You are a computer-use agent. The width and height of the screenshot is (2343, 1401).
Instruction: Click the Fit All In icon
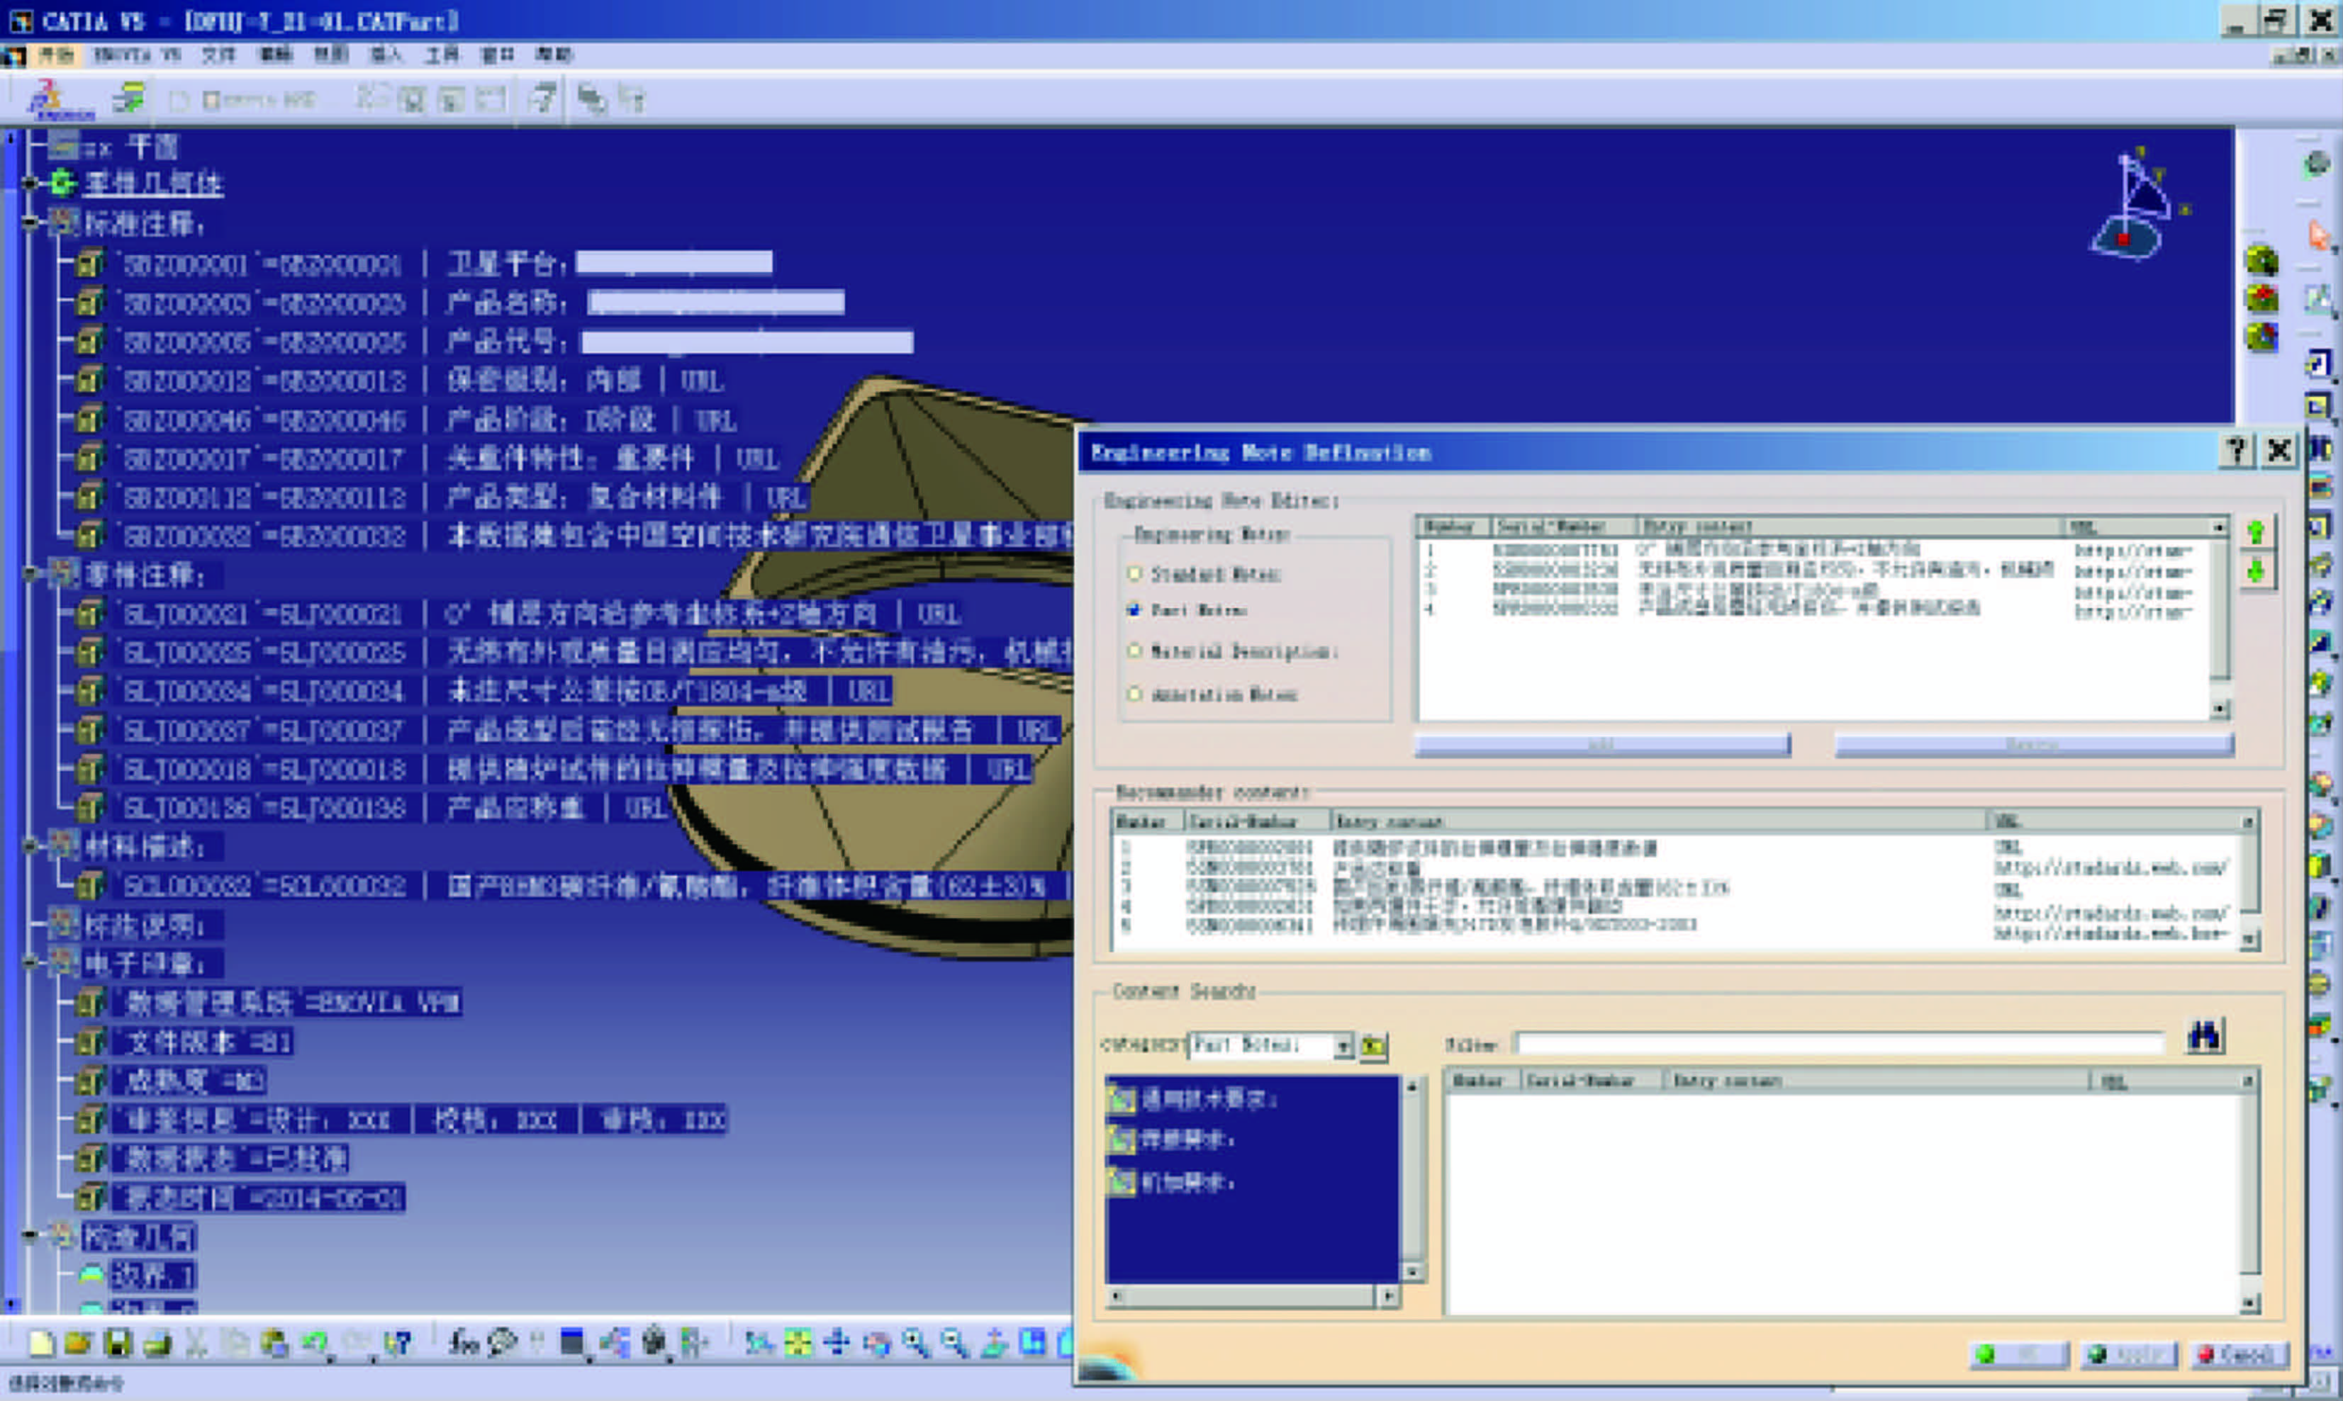[797, 1342]
